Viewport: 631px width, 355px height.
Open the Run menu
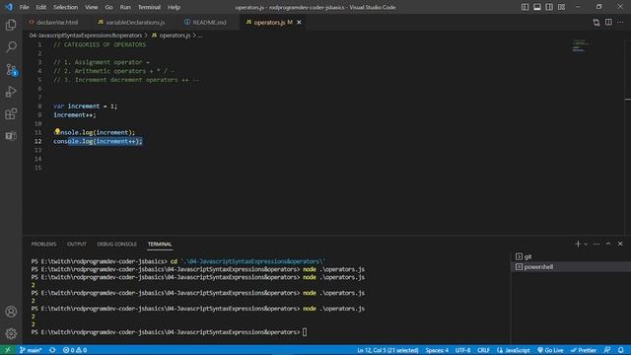[x=125, y=7]
